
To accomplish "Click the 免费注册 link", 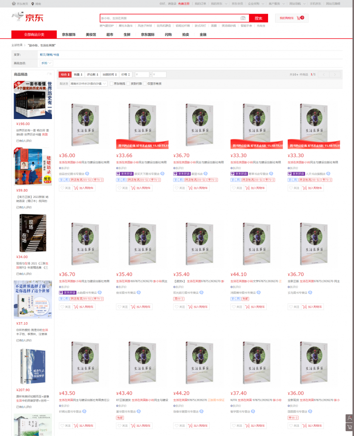I will coord(184,3).
